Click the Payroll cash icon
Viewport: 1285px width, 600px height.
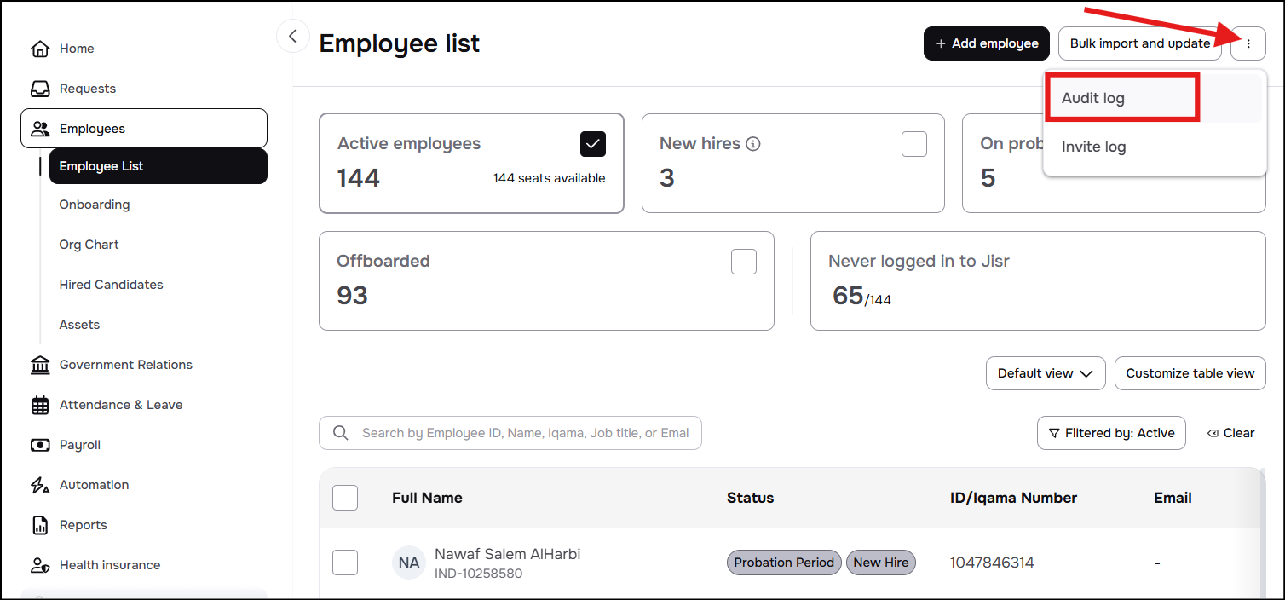[40, 445]
